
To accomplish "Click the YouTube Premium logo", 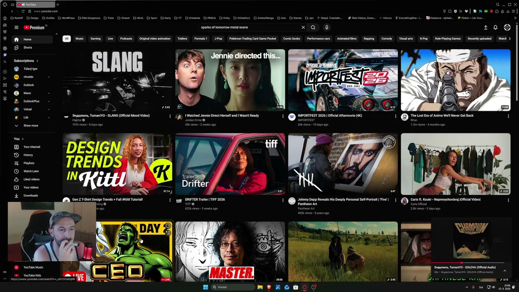I will [x=34, y=28].
